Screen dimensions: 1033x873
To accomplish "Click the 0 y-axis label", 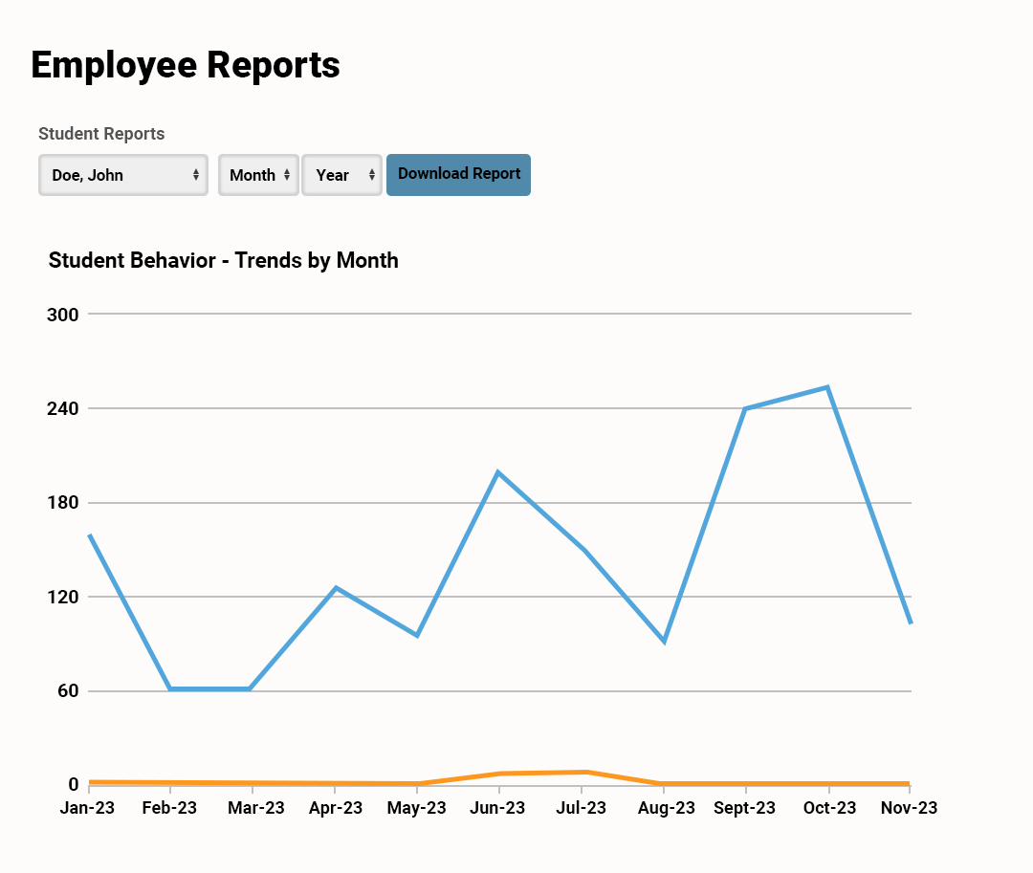I will [x=73, y=785].
